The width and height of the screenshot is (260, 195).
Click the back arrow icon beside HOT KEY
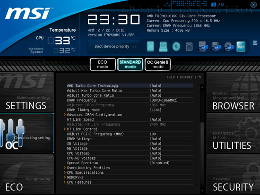[x=200, y=77]
